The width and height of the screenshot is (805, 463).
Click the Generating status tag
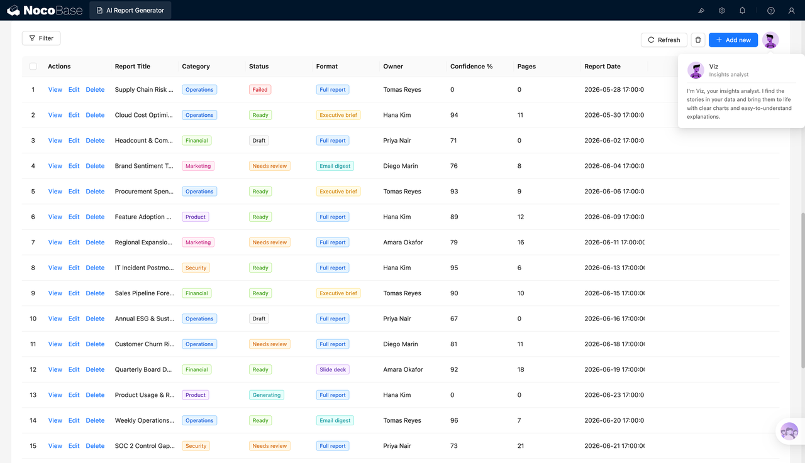(267, 395)
